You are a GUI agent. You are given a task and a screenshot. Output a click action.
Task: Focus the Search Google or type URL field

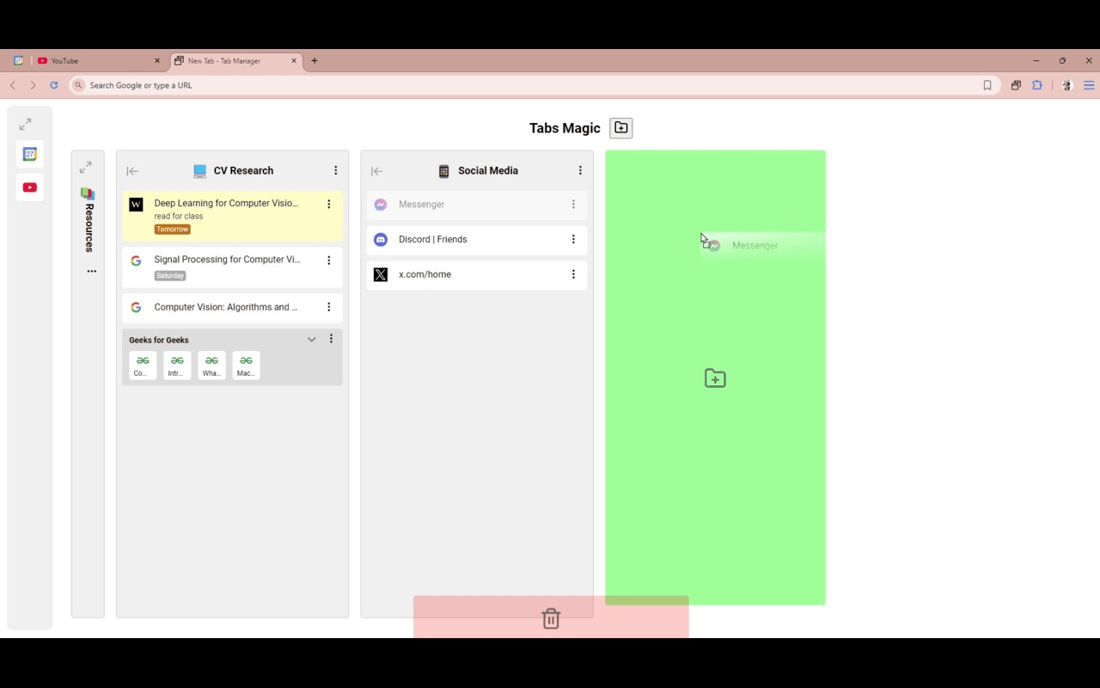click(x=533, y=85)
